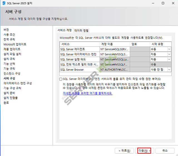178x156 pixels.
Task: Click the SQL Server 에이전트 service cell
Action: coord(80,49)
